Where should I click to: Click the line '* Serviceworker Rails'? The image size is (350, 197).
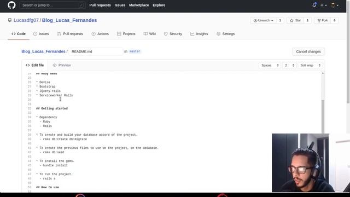tap(55, 95)
